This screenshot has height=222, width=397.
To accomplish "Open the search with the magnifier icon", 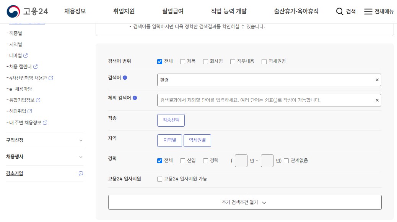I will point(340,11).
